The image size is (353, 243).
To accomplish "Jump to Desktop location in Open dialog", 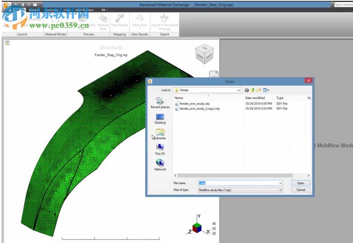I will (160, 119).
